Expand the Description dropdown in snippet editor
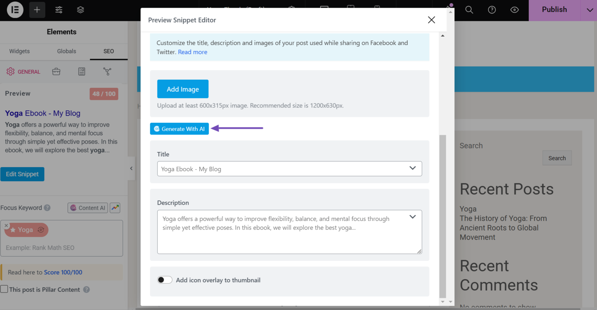 click(412, 217)
